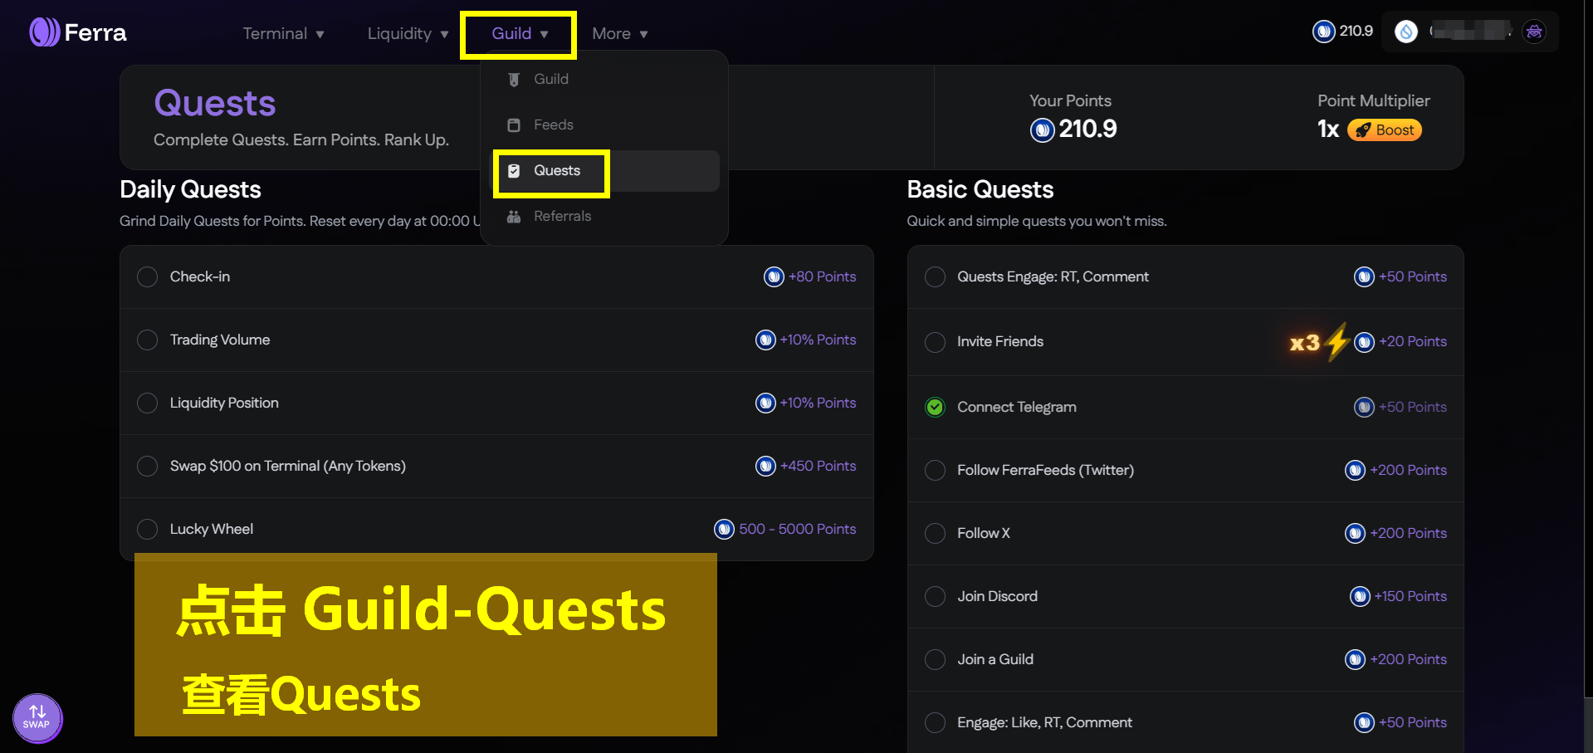Viewport: 1593px width, 753px height.
Task: Click the coin icon for Invite Friends reward
Action: [1364, 341]
